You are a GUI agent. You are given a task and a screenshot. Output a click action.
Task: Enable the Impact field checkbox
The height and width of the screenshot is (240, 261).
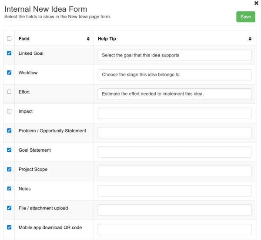coord(9,111)
